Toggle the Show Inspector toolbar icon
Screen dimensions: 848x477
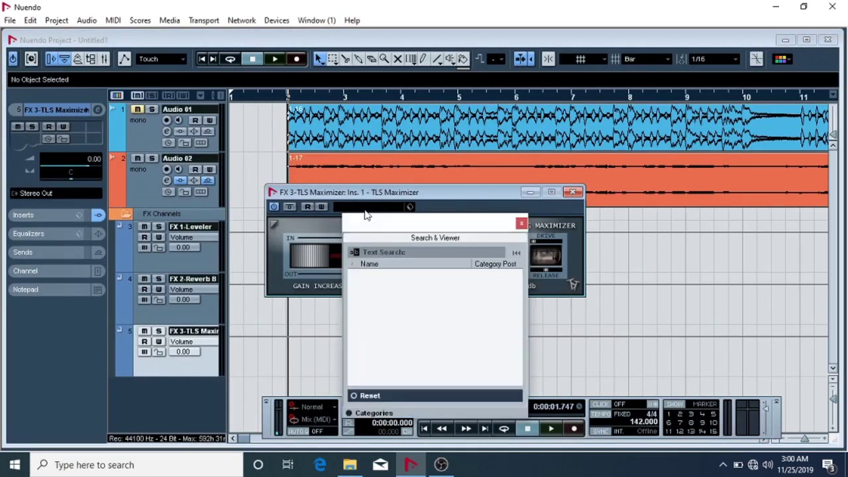click(51, 59)
